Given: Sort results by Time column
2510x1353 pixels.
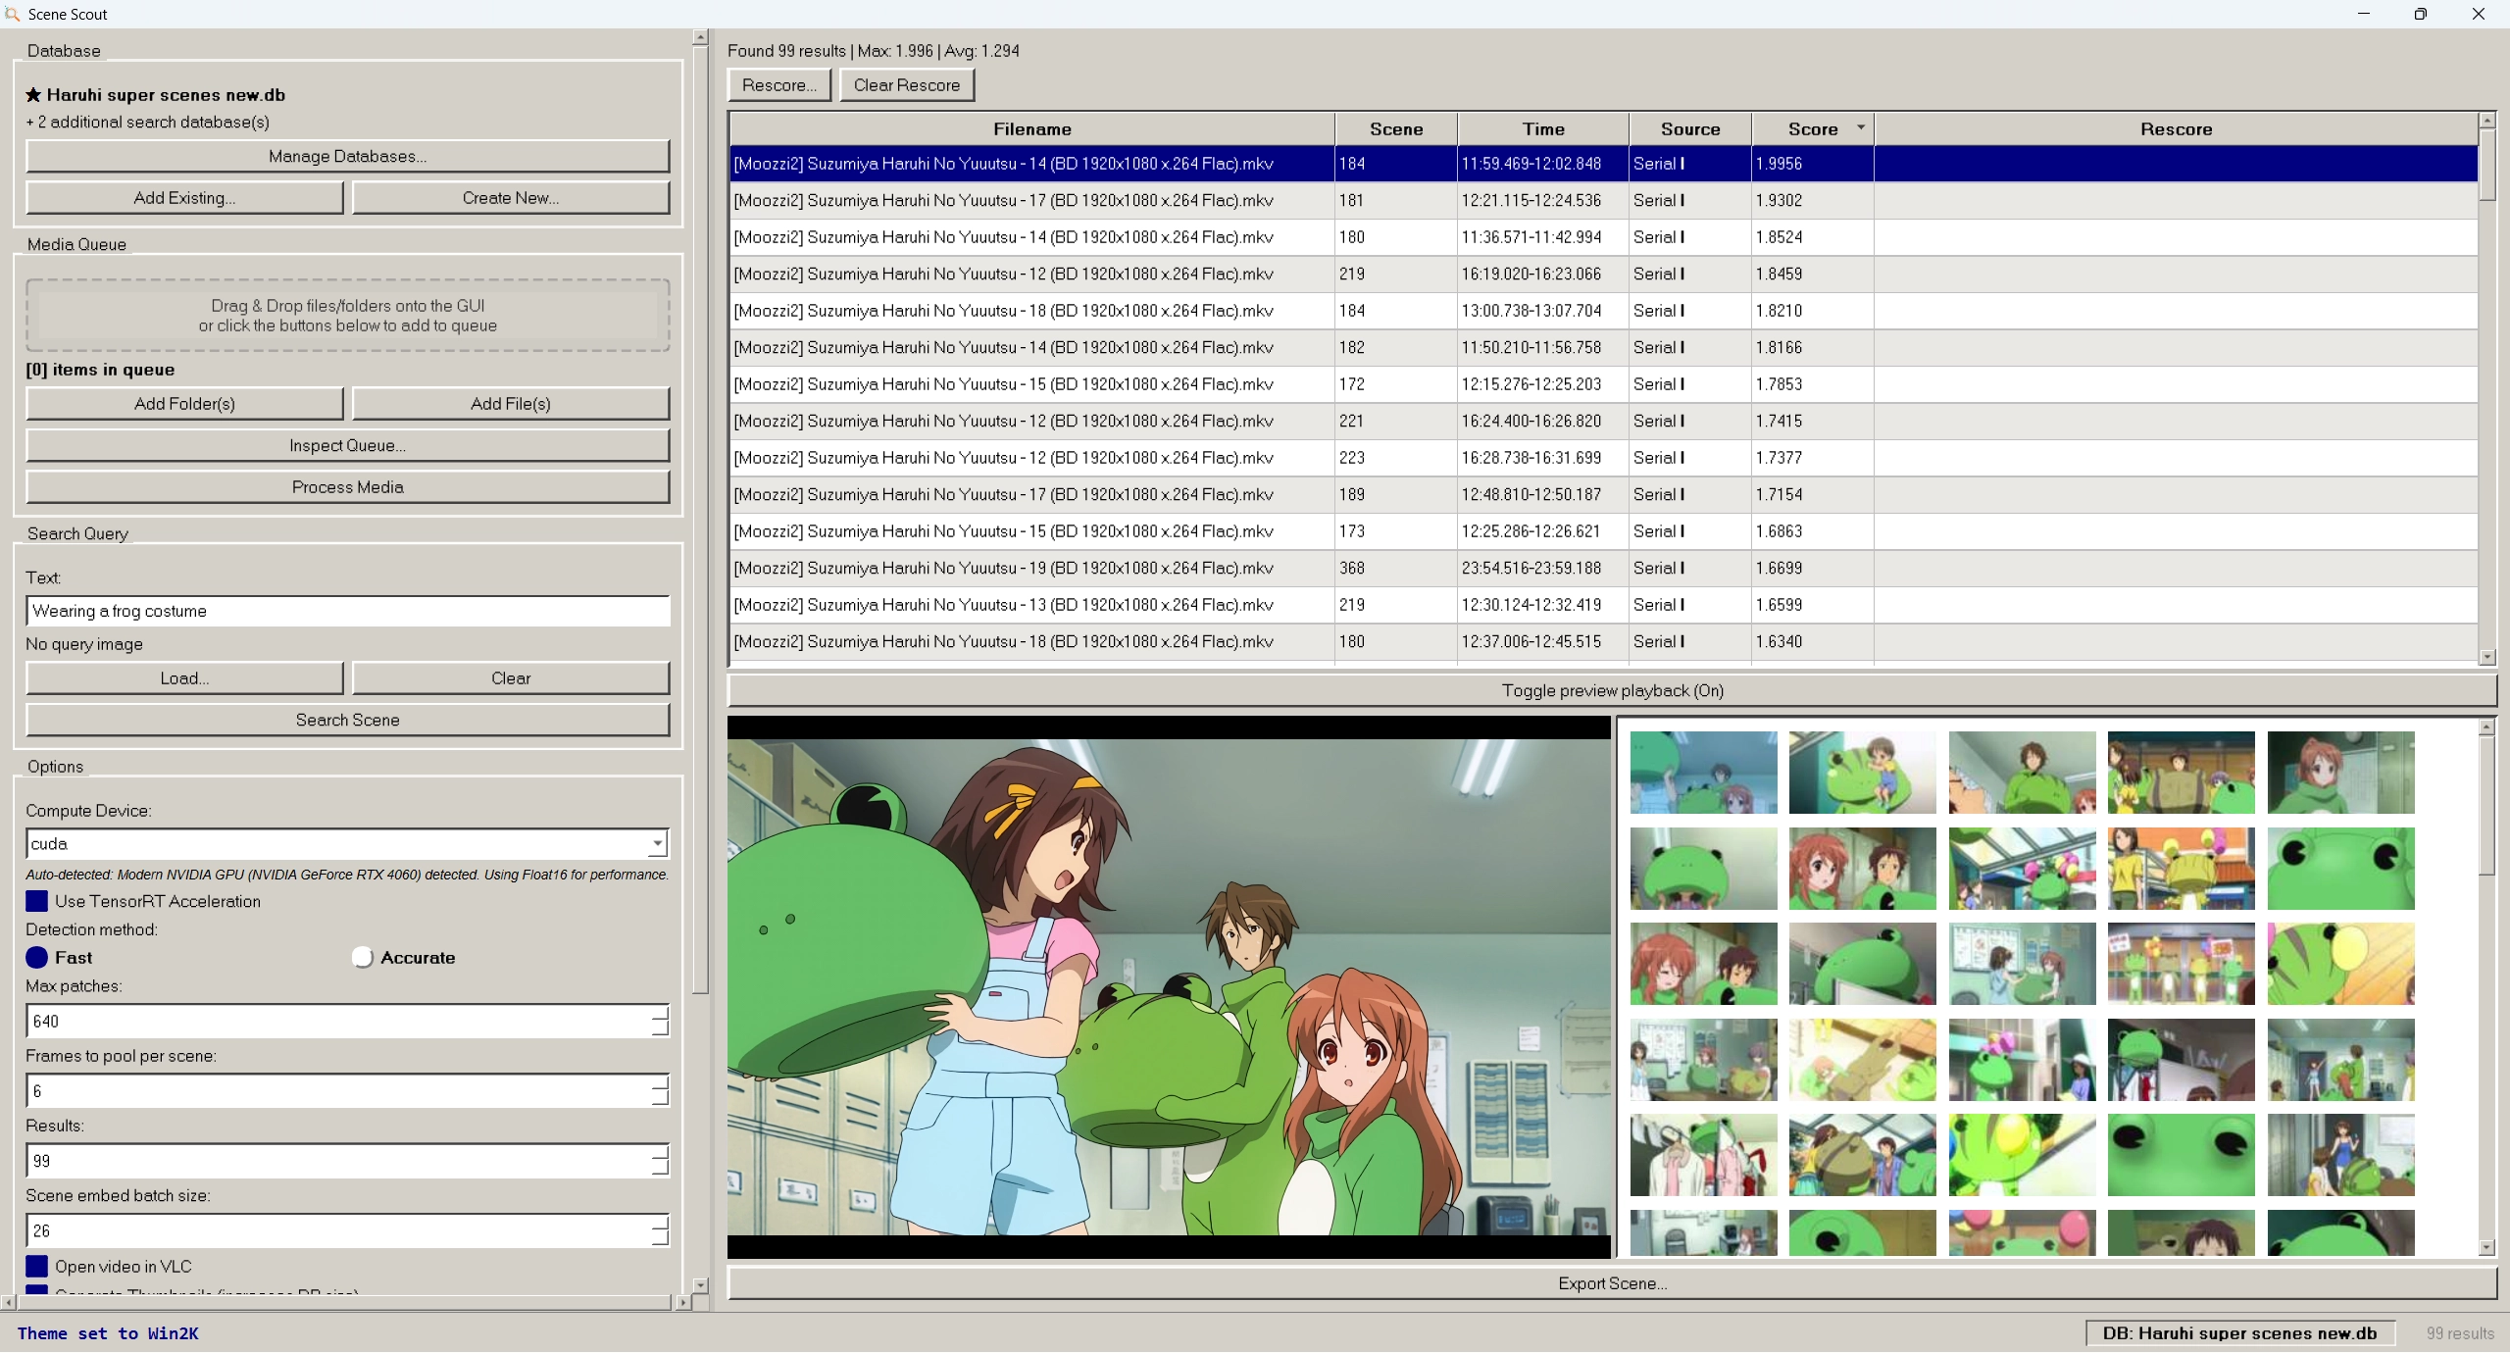Looking at the screenshot, I should pos(1543,129).
